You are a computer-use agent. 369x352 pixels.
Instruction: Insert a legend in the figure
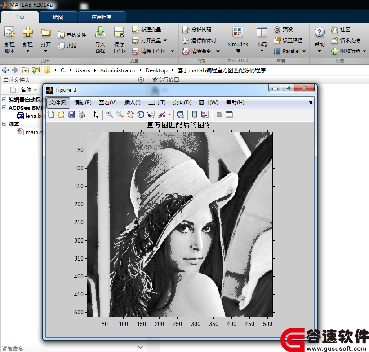pos(205,115)
